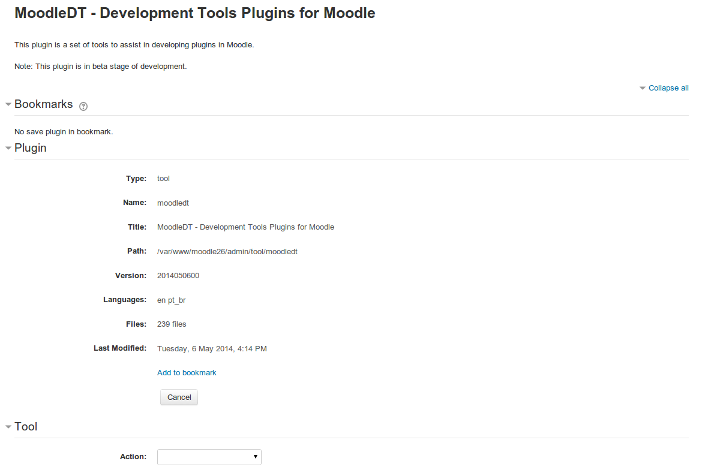
Task: Select the path /var/www/moodle26/admin/tool/moodledt
Action: (227, 251)
